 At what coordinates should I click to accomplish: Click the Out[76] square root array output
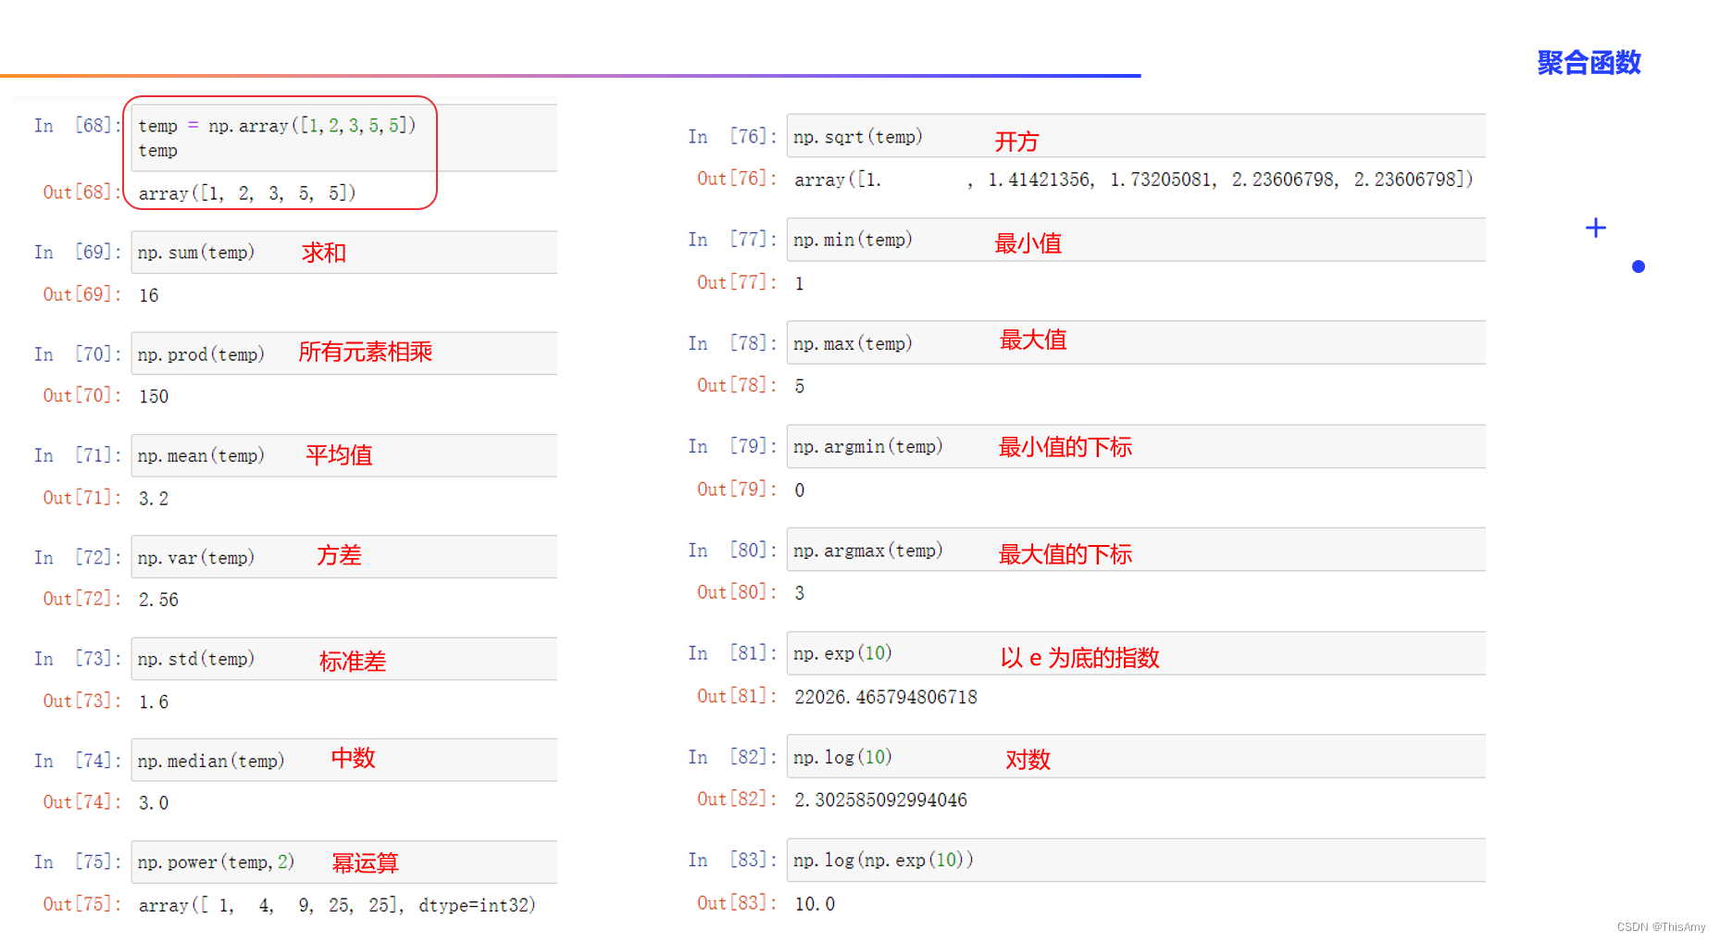click(1134, 180)
